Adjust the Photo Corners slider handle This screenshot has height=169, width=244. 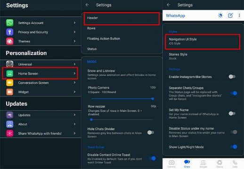tap(153, 99)
